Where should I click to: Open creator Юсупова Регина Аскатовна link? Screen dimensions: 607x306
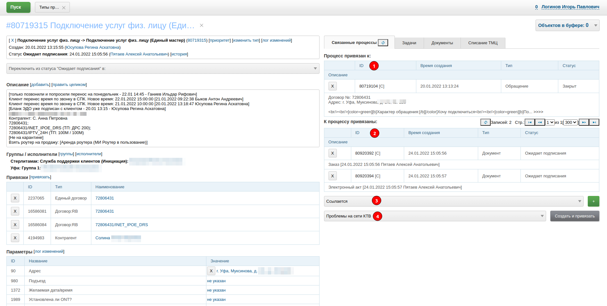pos(93,47)
